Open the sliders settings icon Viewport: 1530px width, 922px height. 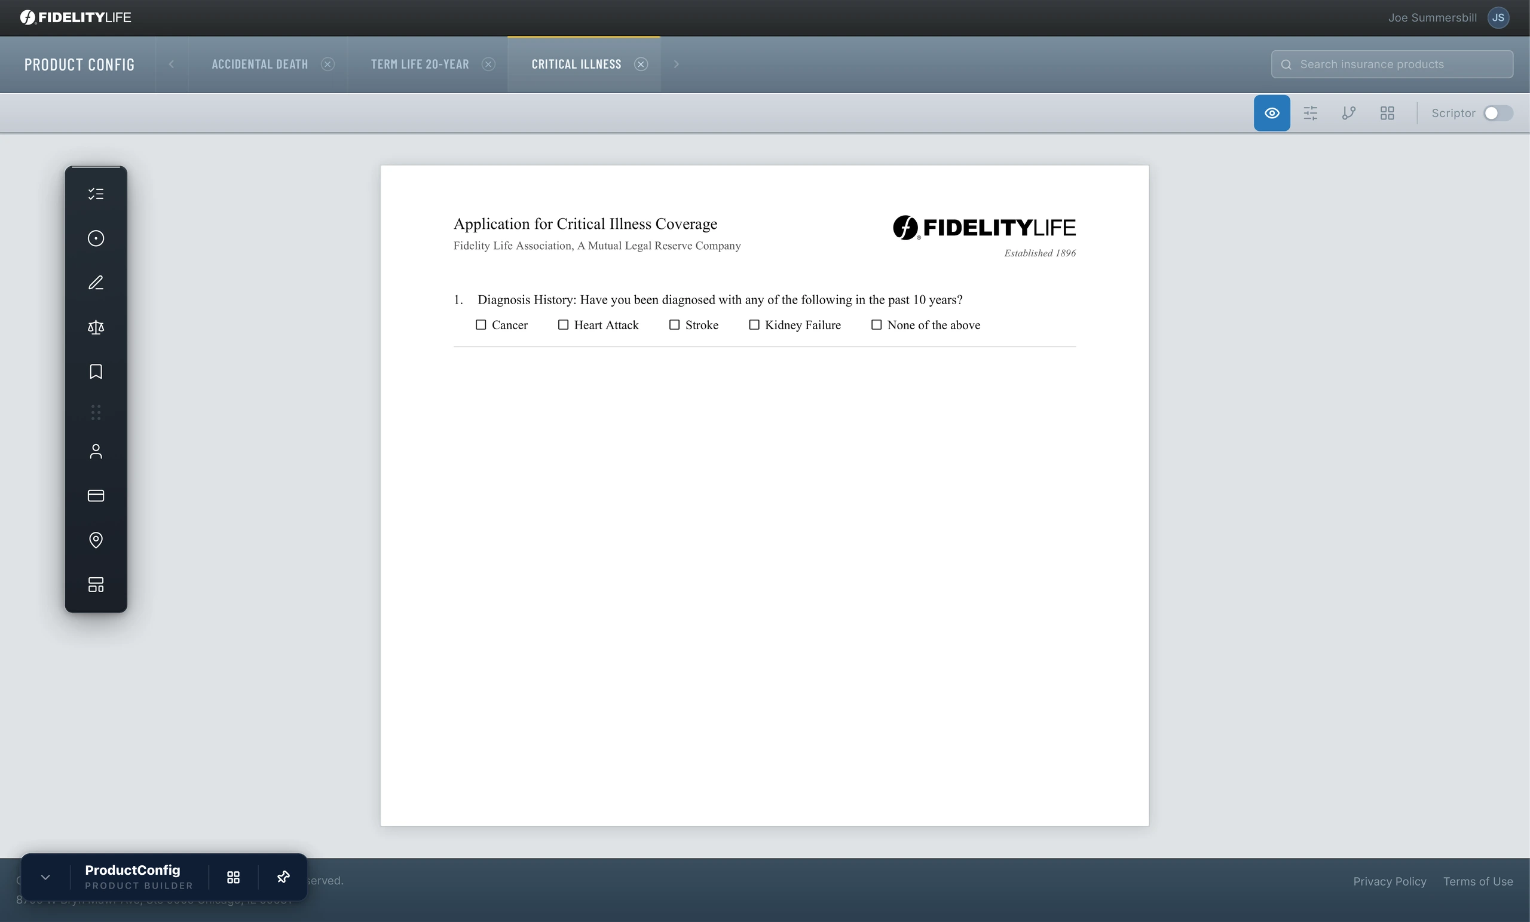[x=1310, y=113]
